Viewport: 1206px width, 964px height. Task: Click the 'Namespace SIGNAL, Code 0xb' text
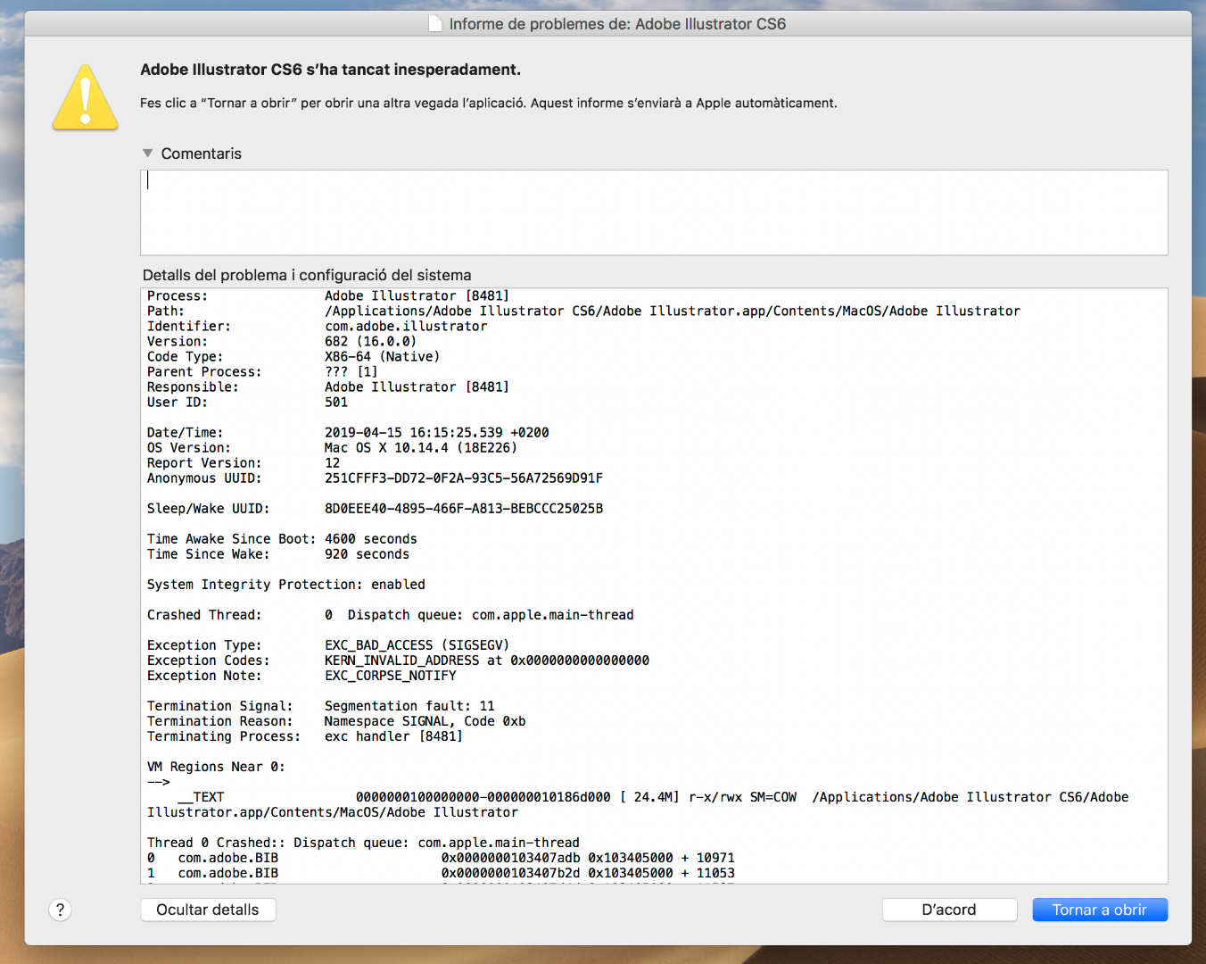click(x=425, y=721)
